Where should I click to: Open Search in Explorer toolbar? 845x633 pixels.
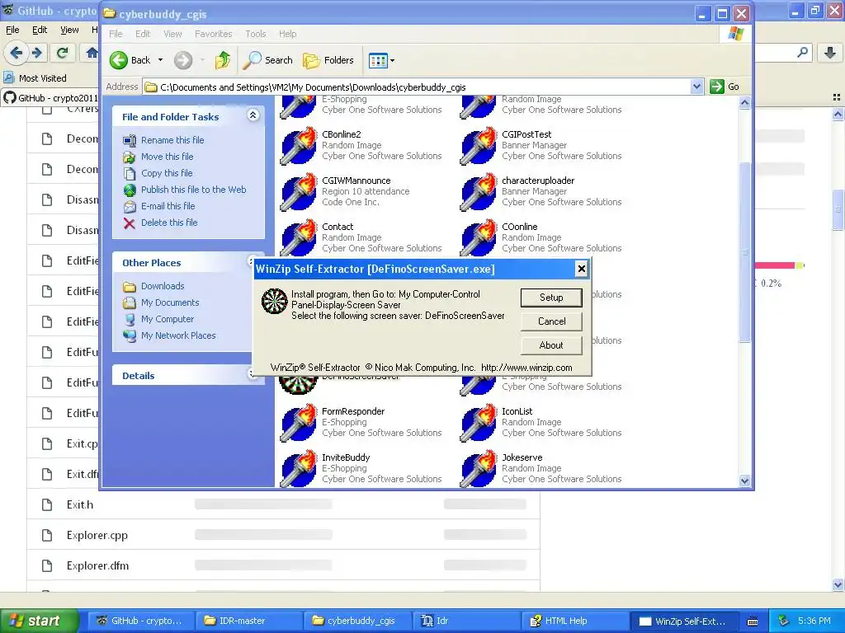coord(268,60)
